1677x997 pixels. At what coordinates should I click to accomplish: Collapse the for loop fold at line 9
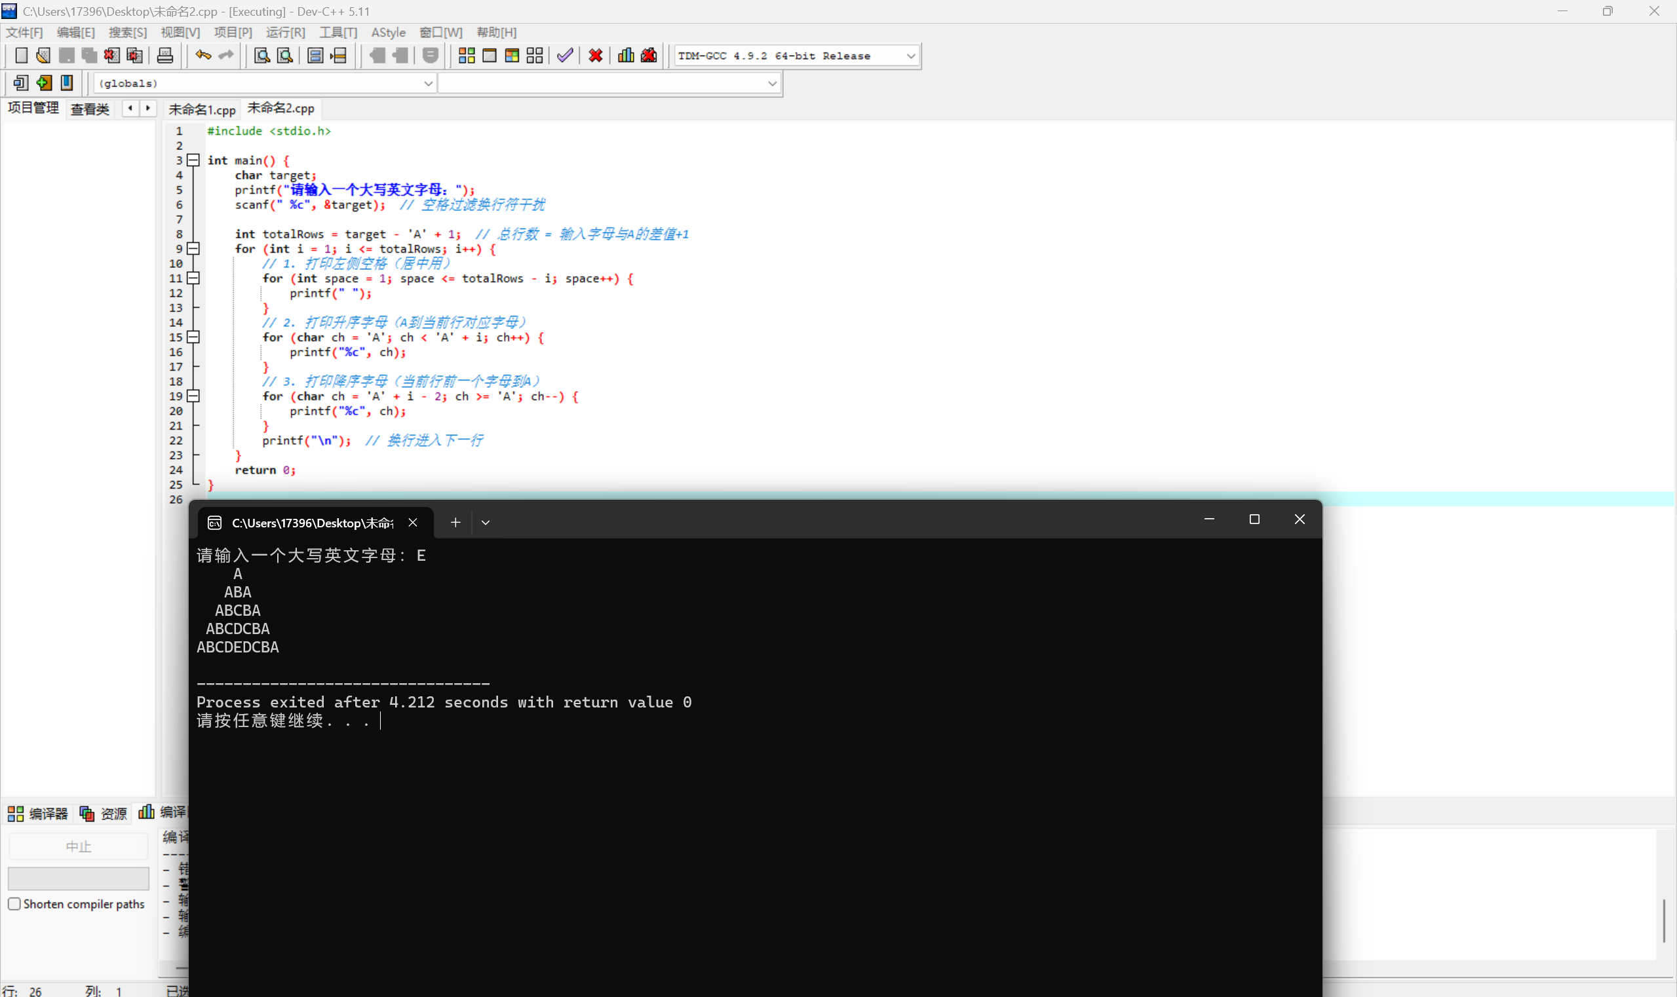coord(193,248)
